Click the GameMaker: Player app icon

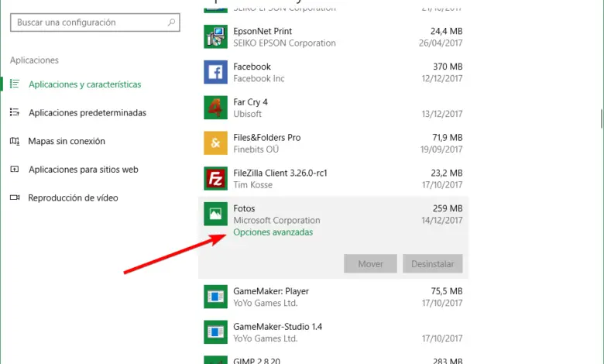[215, 297]
